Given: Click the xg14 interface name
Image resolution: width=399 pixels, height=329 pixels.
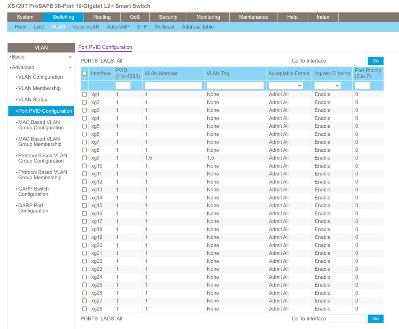Looking at the screenshot, I should coord(97,198).
